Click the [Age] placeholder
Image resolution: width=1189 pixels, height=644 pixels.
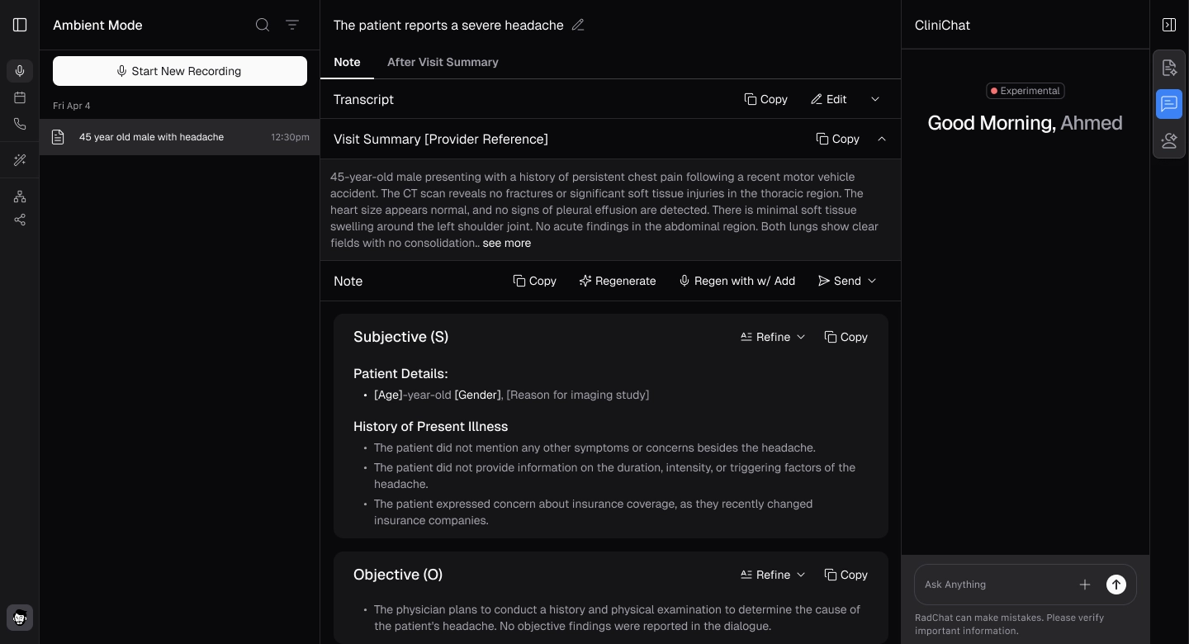pos(388,395)
